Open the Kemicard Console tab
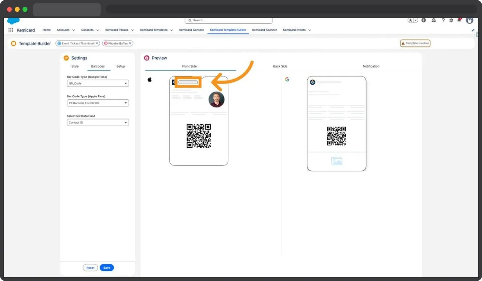The image size is (482, 281). tap(191, 30)
